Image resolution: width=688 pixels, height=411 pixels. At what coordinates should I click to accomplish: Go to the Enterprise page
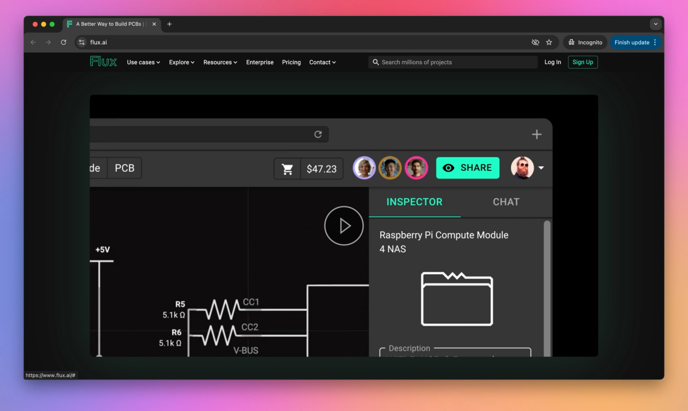click(x=260, y=62)
